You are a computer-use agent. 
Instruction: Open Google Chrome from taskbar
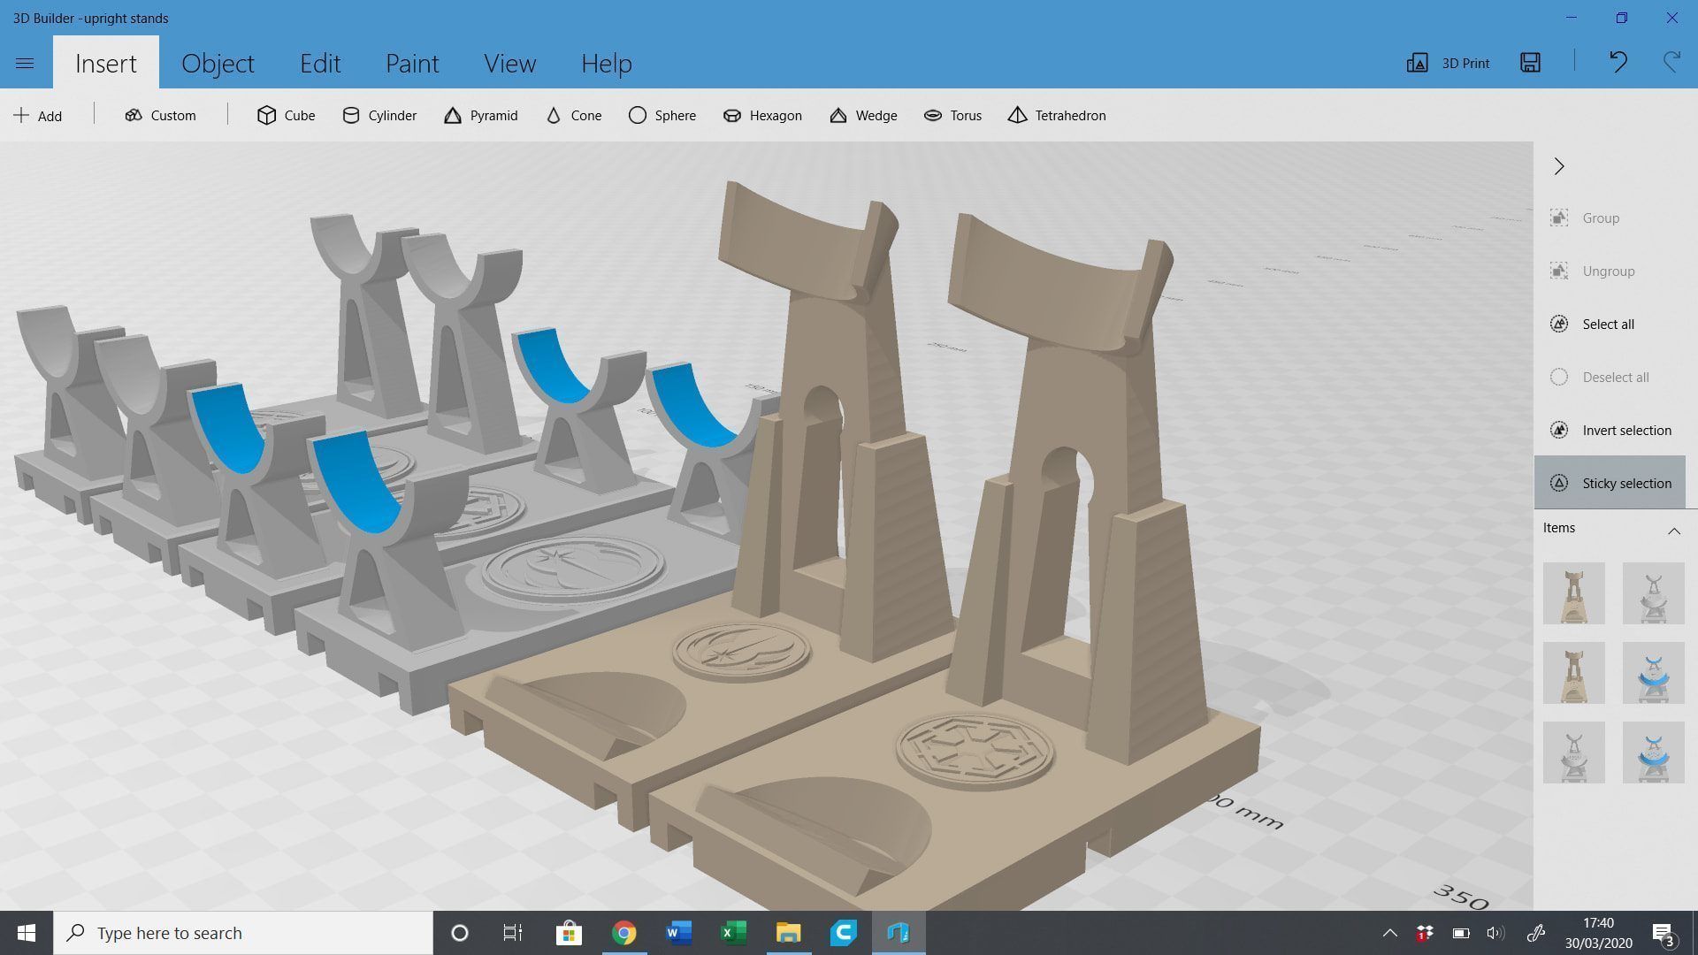pyautogui.click(x=623, y=933)
